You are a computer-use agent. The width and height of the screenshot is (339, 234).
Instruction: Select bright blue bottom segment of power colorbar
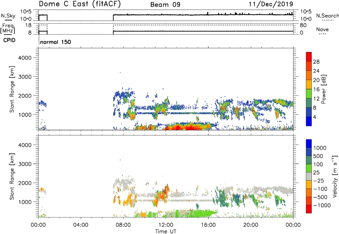(309, 121)
